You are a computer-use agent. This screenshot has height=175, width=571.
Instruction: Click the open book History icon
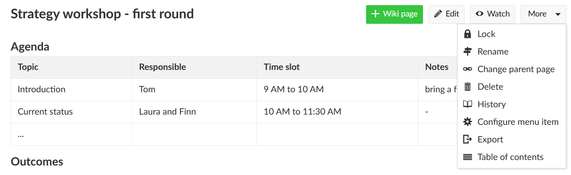coord(467,104)
